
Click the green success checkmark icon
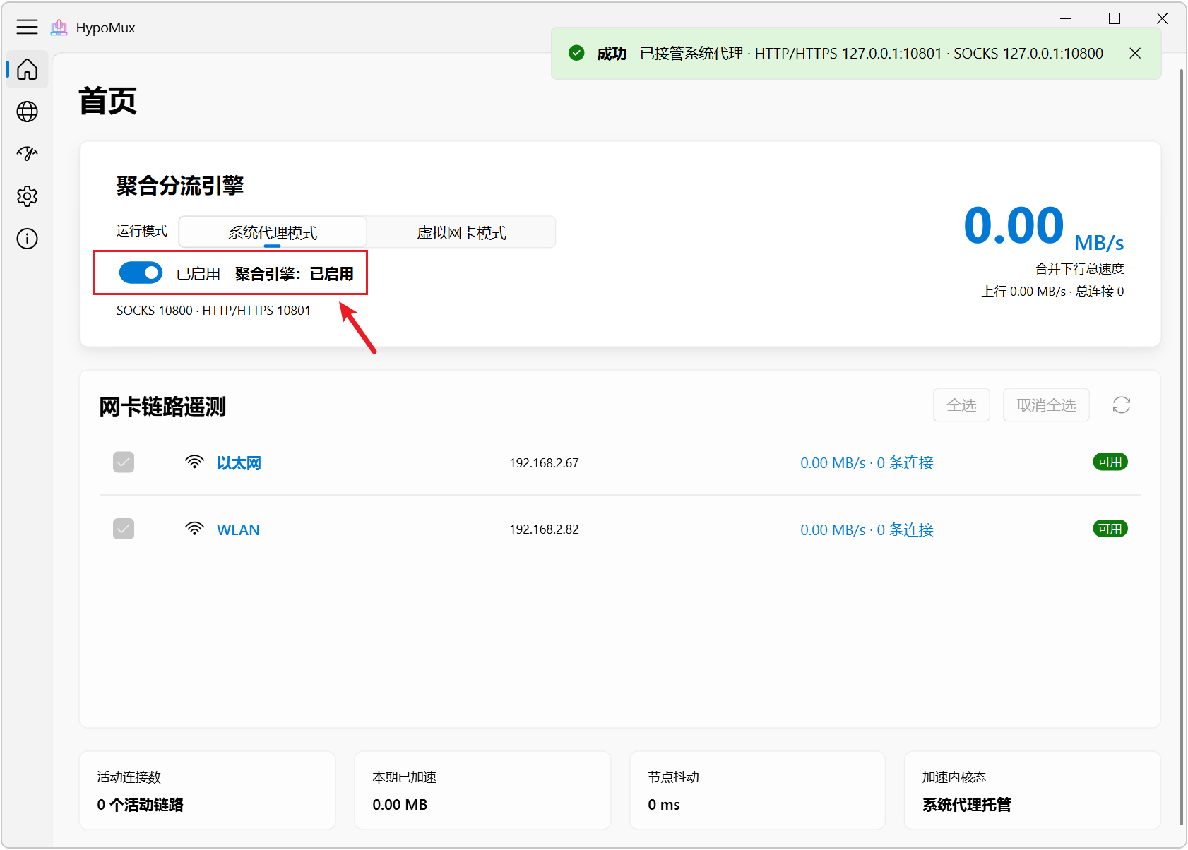click(x=576, y=53)
